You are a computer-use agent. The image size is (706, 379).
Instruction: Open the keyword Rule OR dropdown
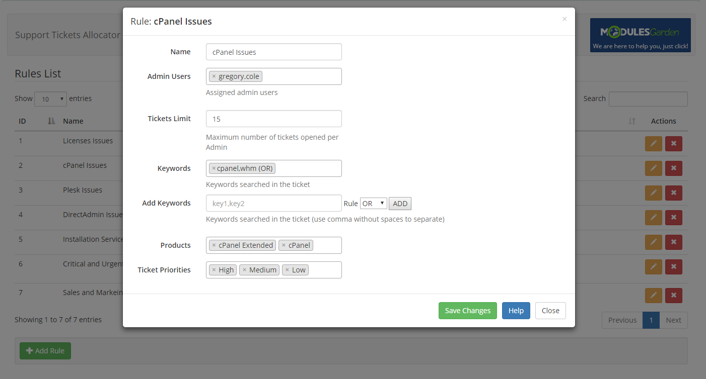(x=373, y=204)
